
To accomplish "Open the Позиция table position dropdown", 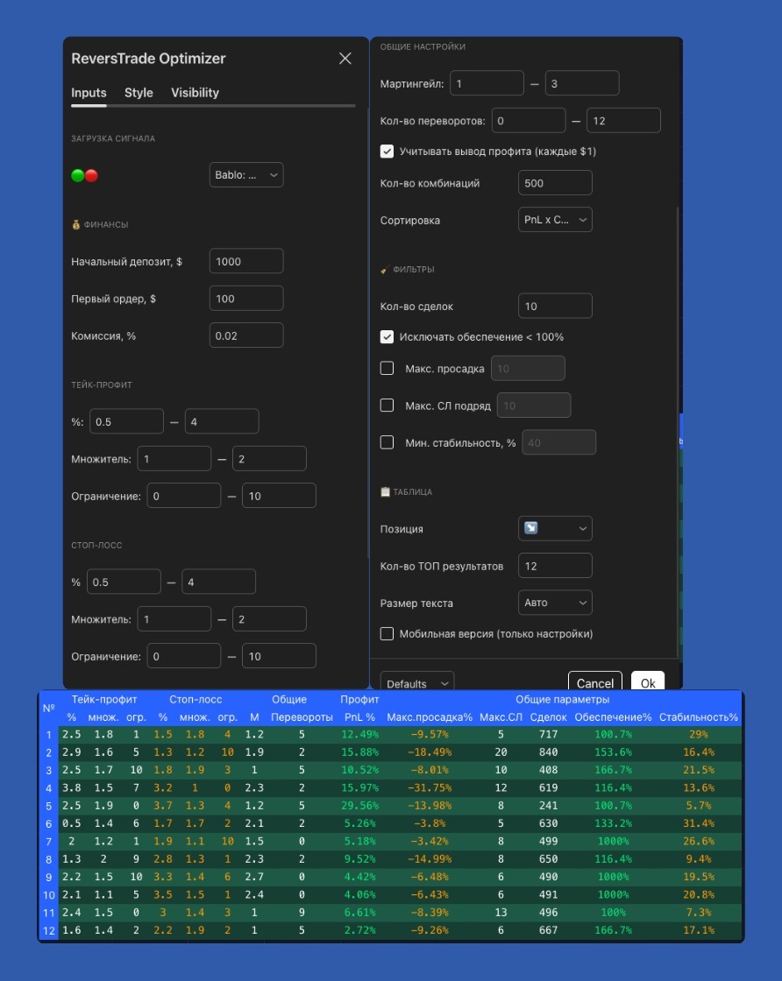I will point(555,529).
